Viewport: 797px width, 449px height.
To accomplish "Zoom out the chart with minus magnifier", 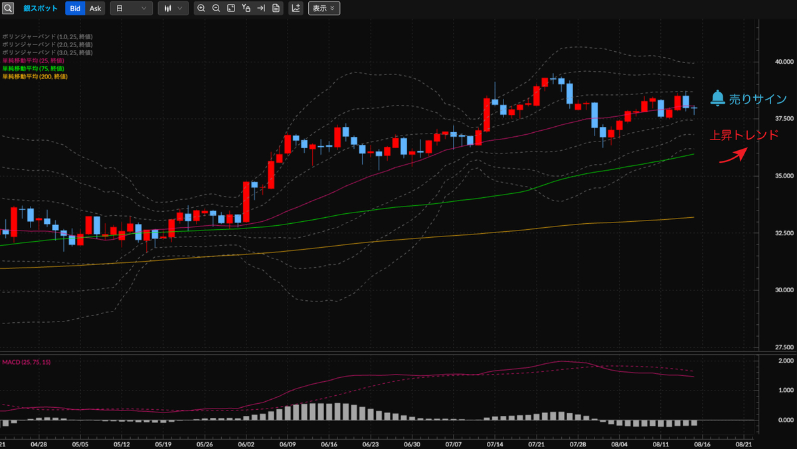I will [x=216, y=9].
